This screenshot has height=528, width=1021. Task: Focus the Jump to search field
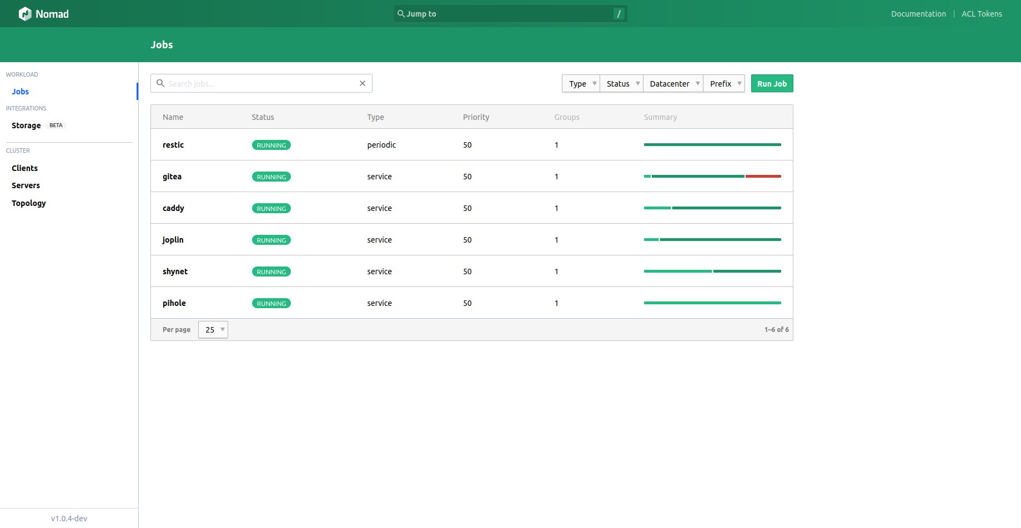(511, 14)
